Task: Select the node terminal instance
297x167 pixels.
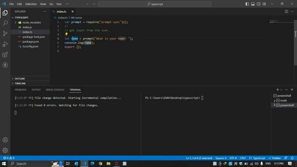Action: 283,100
